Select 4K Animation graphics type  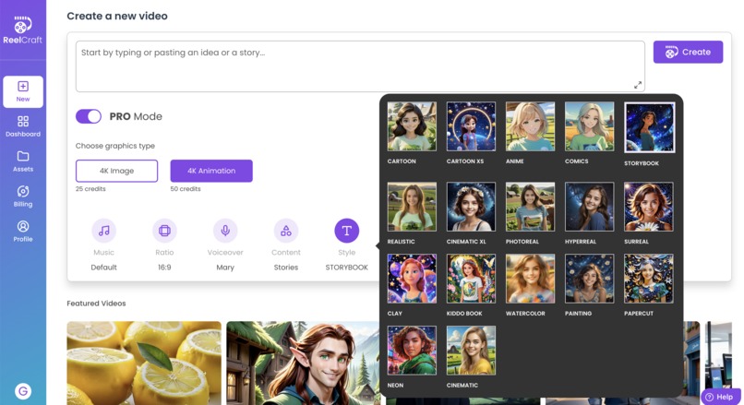click(x=211, y=171)
